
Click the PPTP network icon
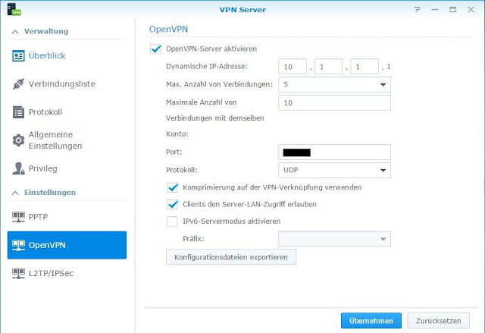18,217
